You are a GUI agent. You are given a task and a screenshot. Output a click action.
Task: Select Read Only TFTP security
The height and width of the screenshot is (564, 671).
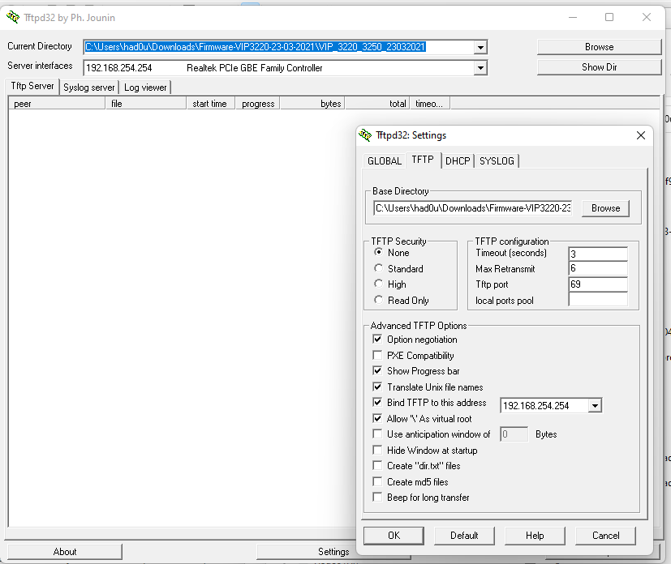point(378,300)
